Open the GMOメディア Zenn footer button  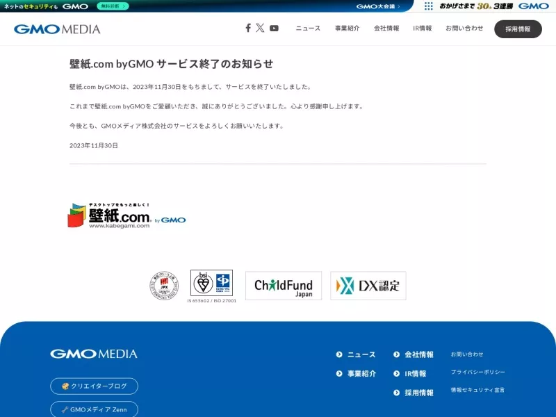94,409
